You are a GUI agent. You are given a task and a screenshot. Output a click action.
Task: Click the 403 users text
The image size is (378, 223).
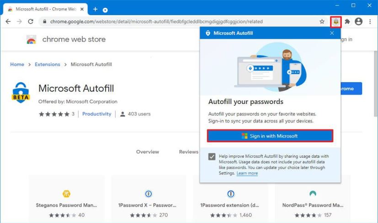point(139,114)
